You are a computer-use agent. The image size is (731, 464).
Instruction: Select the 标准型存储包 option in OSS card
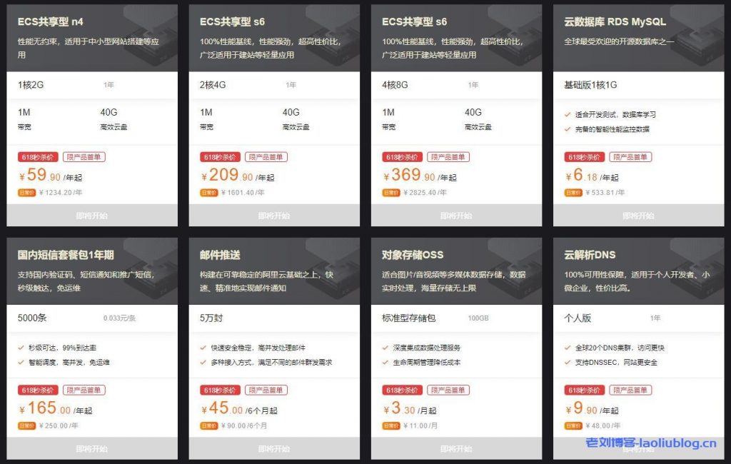[x=408, y=318]
